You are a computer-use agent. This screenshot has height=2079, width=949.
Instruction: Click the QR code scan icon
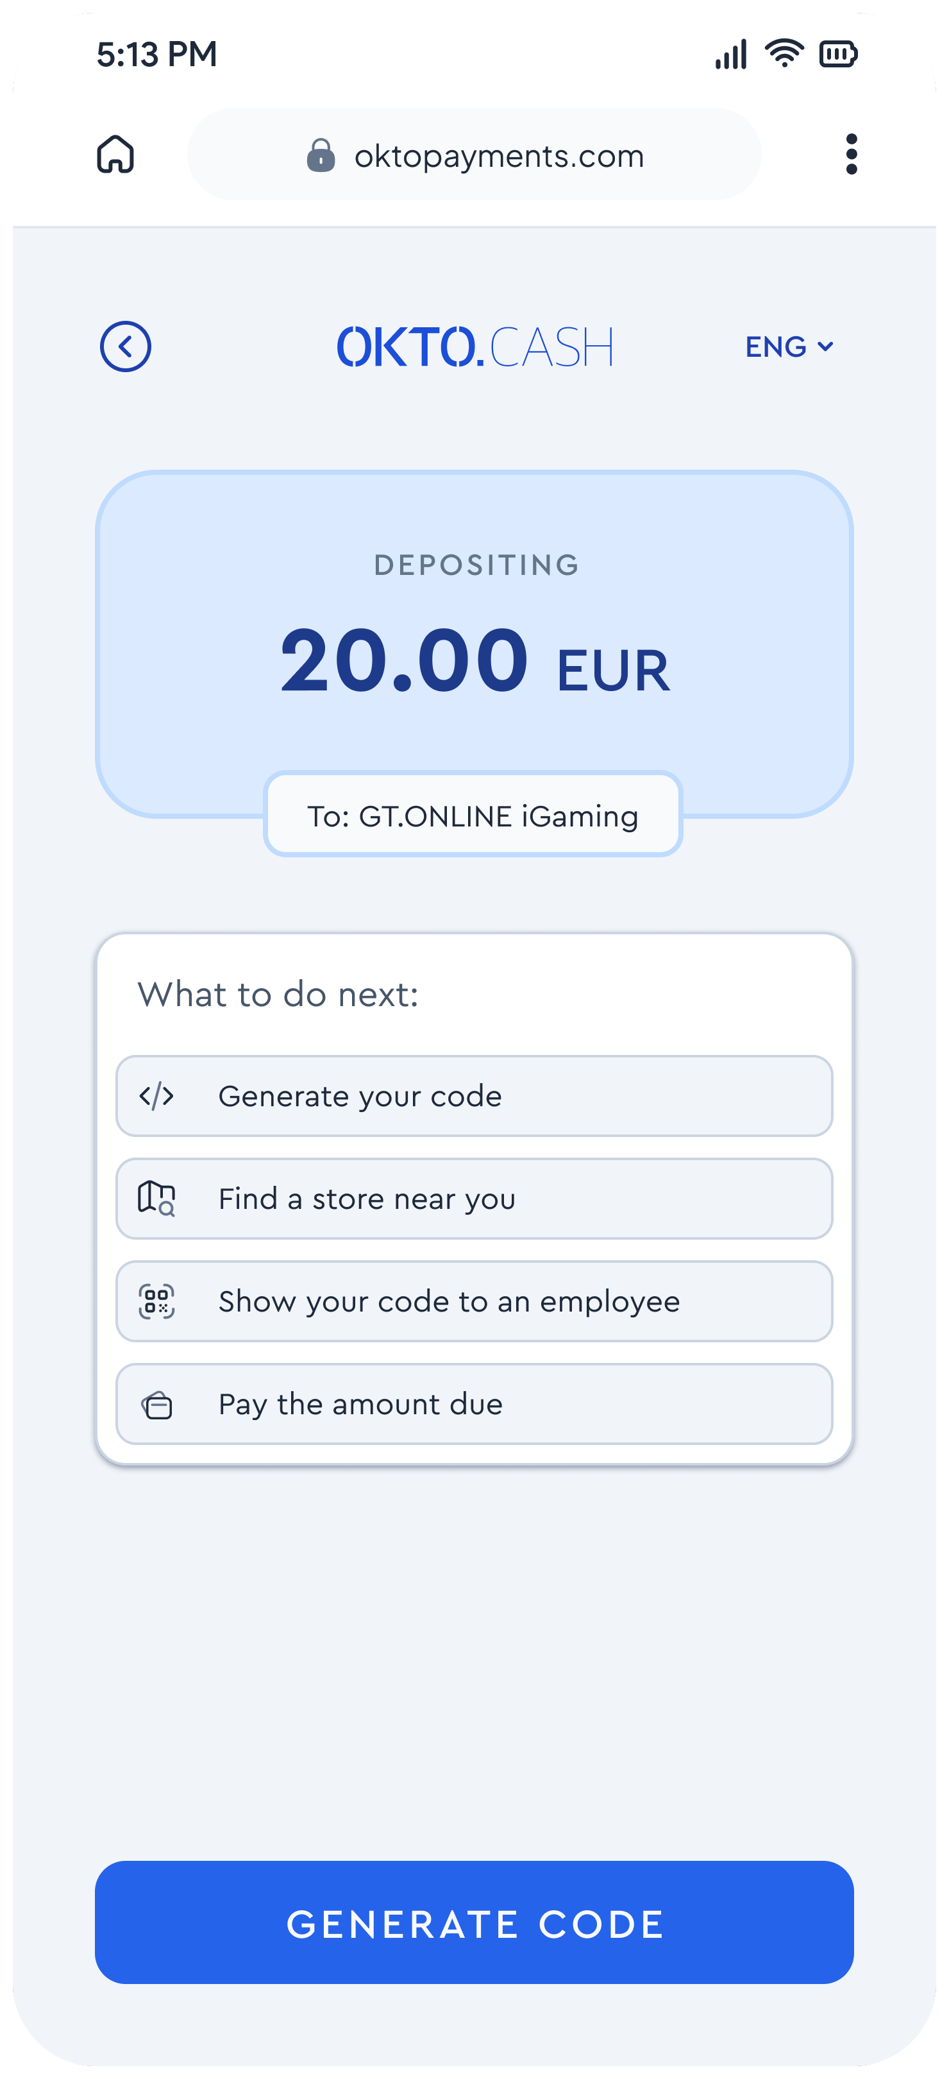tap(156, 1301)
